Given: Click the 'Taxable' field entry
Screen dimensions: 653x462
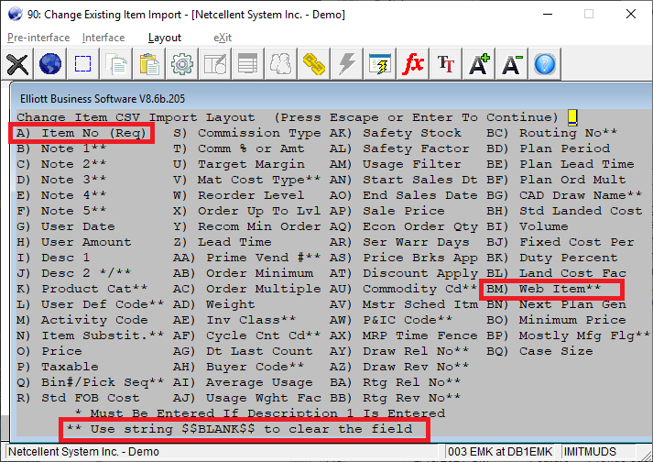Looking at the screenshot, I should point(58,367).
